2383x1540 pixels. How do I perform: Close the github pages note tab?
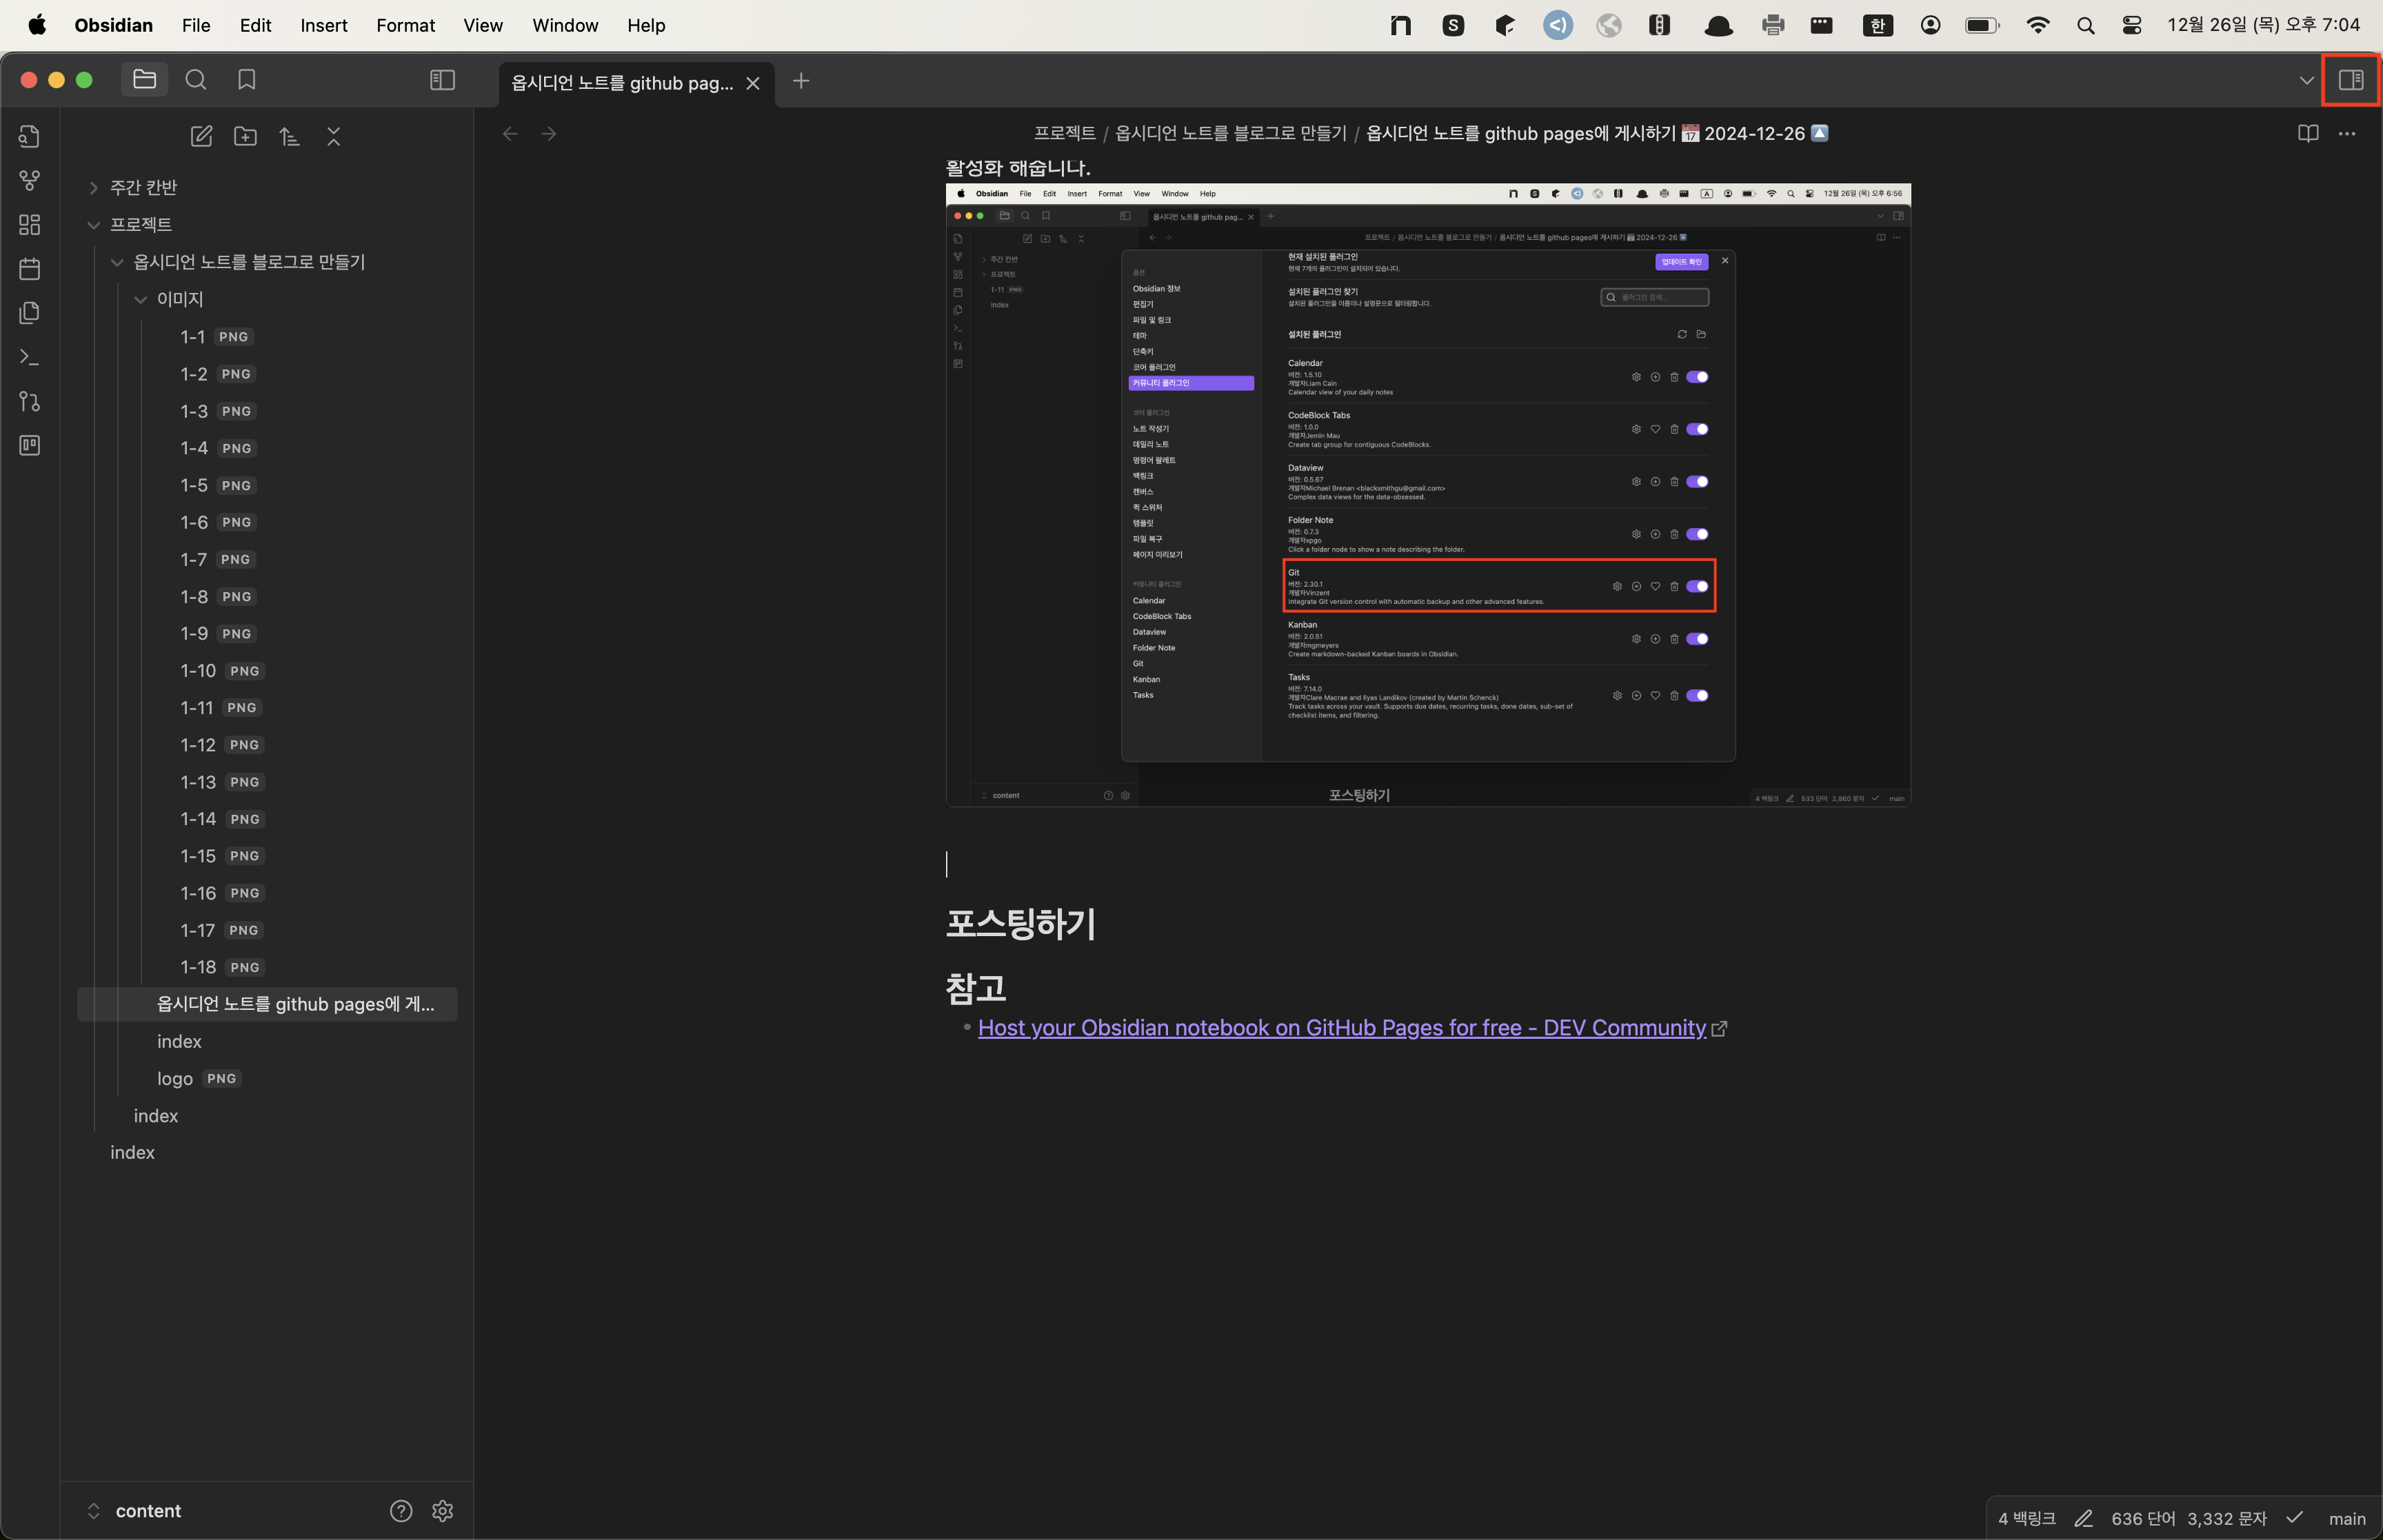[753, 84]
